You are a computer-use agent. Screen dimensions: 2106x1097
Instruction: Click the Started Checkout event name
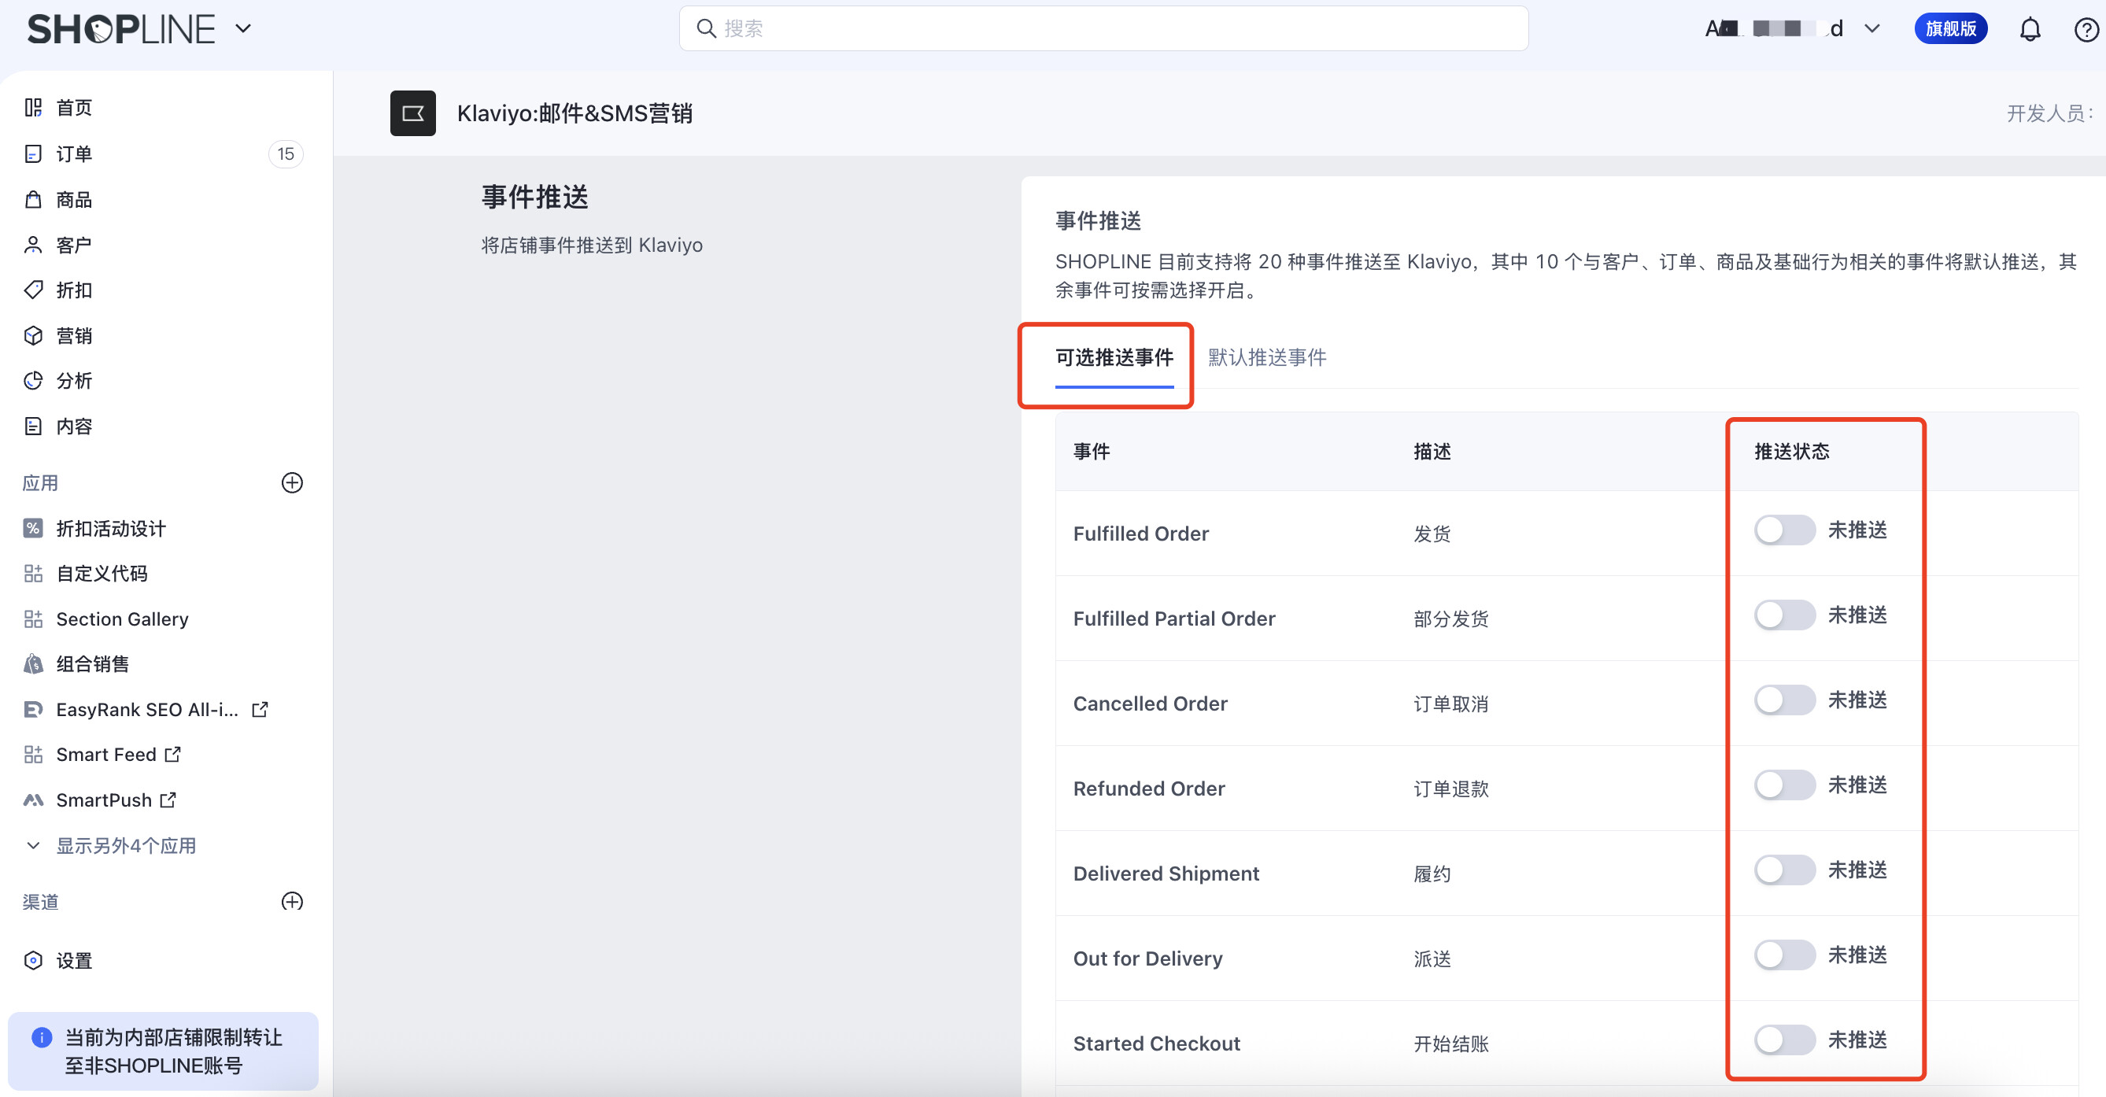coord(1156,1043)
